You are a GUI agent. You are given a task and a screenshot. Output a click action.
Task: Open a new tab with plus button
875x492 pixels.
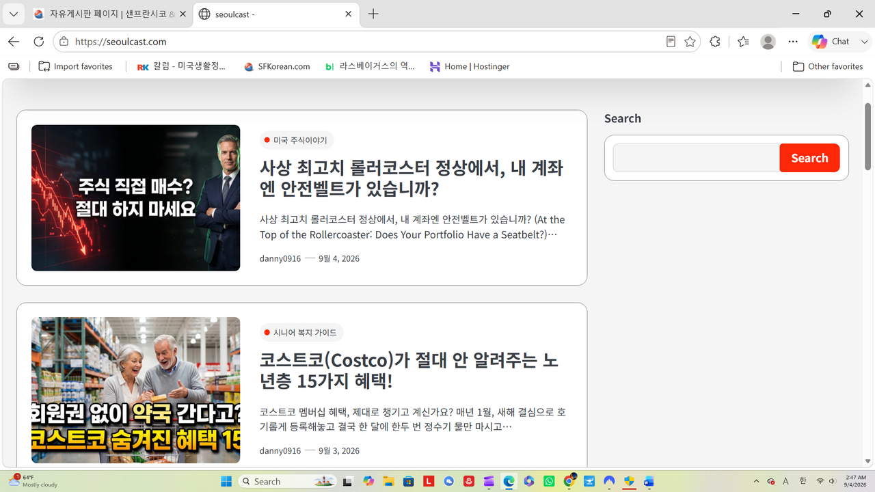coord(373,14)
